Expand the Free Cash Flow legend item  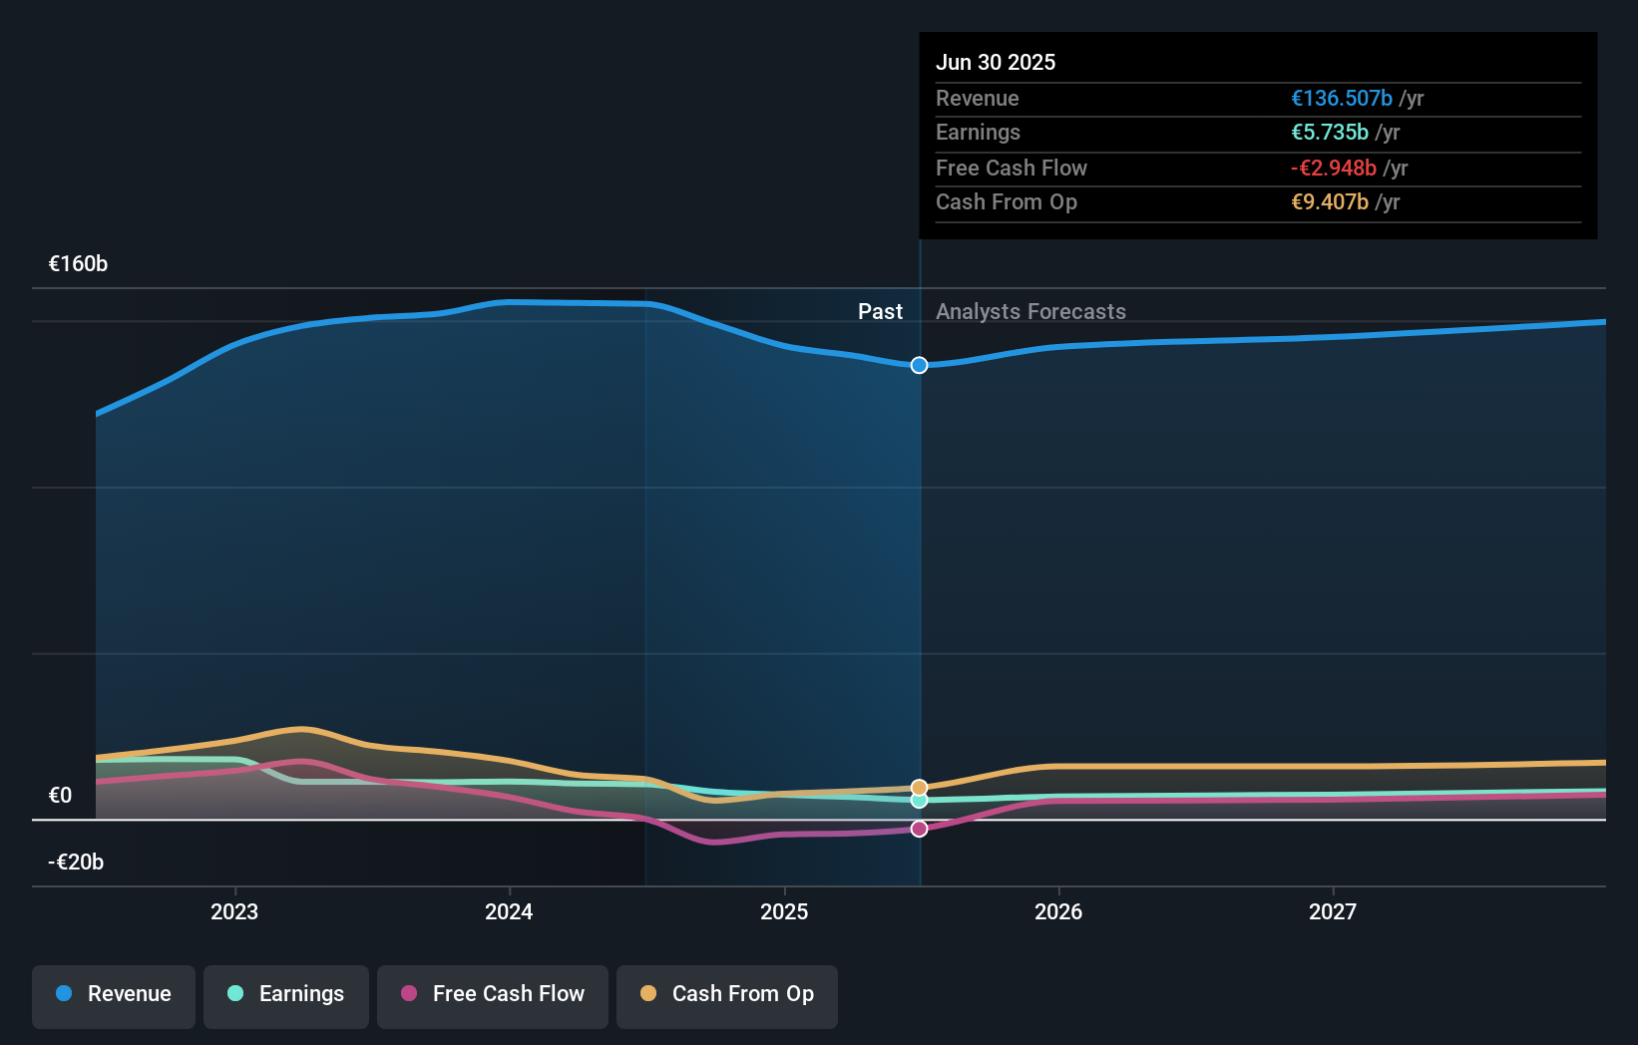(x=492, y=994)
